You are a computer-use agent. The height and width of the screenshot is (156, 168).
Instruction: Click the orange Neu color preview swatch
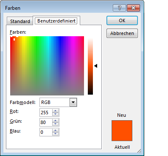coord(122,130)
